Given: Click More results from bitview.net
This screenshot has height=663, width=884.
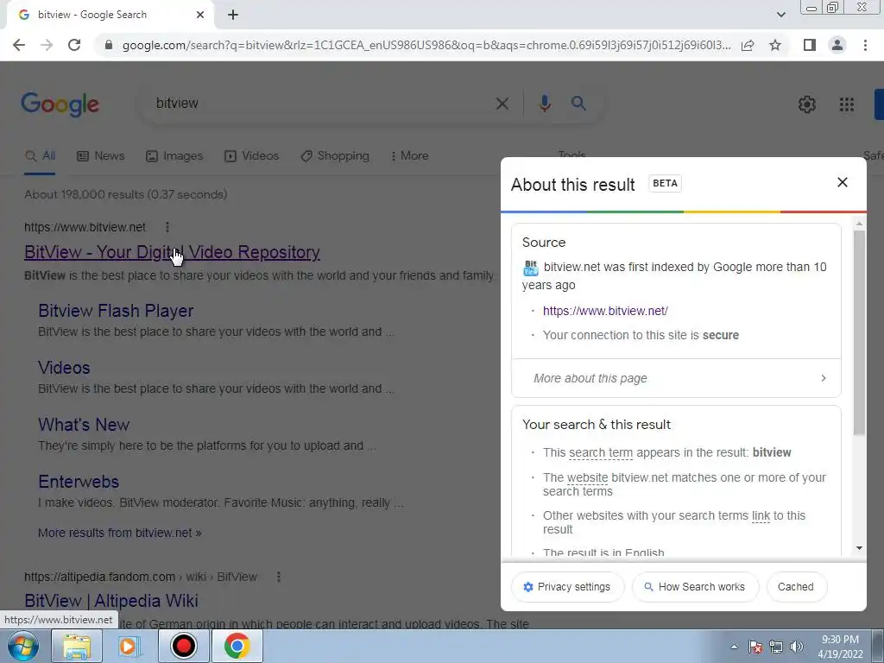Looking at the screenshot, I should (x=119, y=533).
